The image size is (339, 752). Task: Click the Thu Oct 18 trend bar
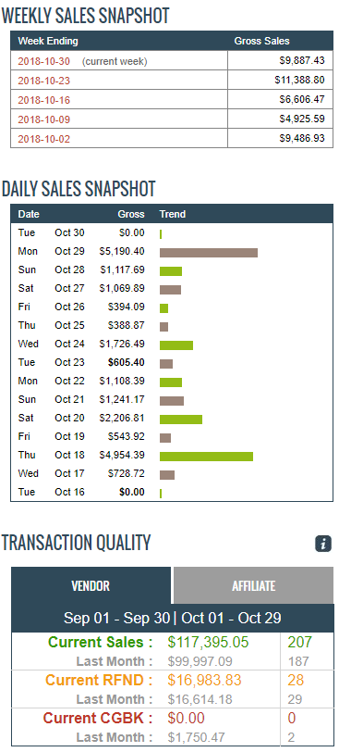[206, 457]
